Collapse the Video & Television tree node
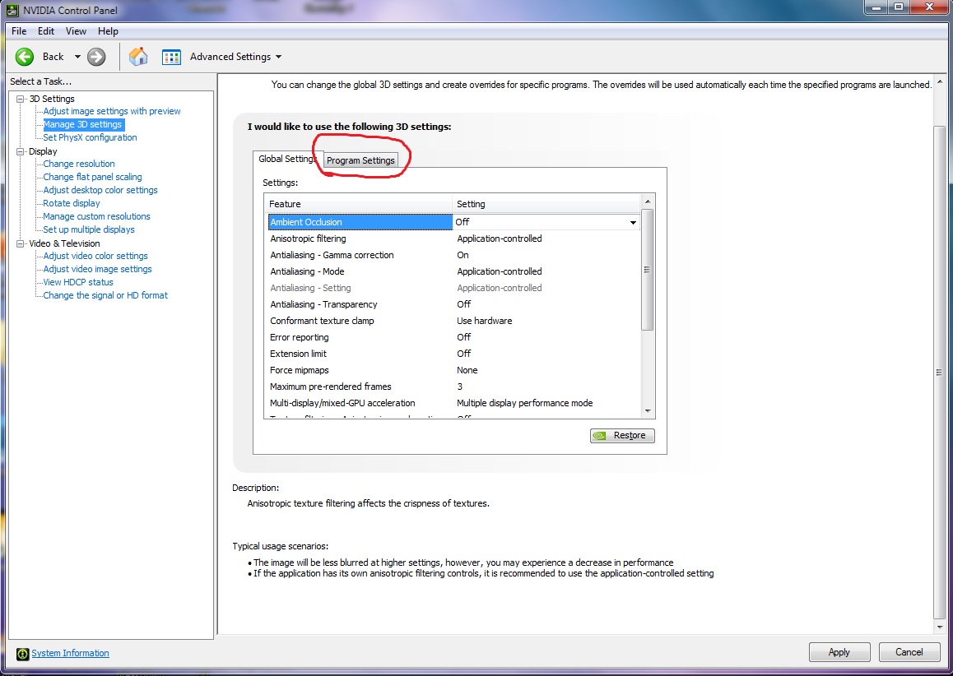Screen dimensions: 953x676 pos(20,243)
